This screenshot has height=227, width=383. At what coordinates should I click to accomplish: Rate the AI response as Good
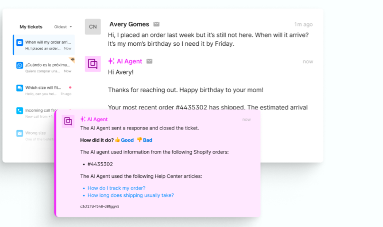pos(124,140)
